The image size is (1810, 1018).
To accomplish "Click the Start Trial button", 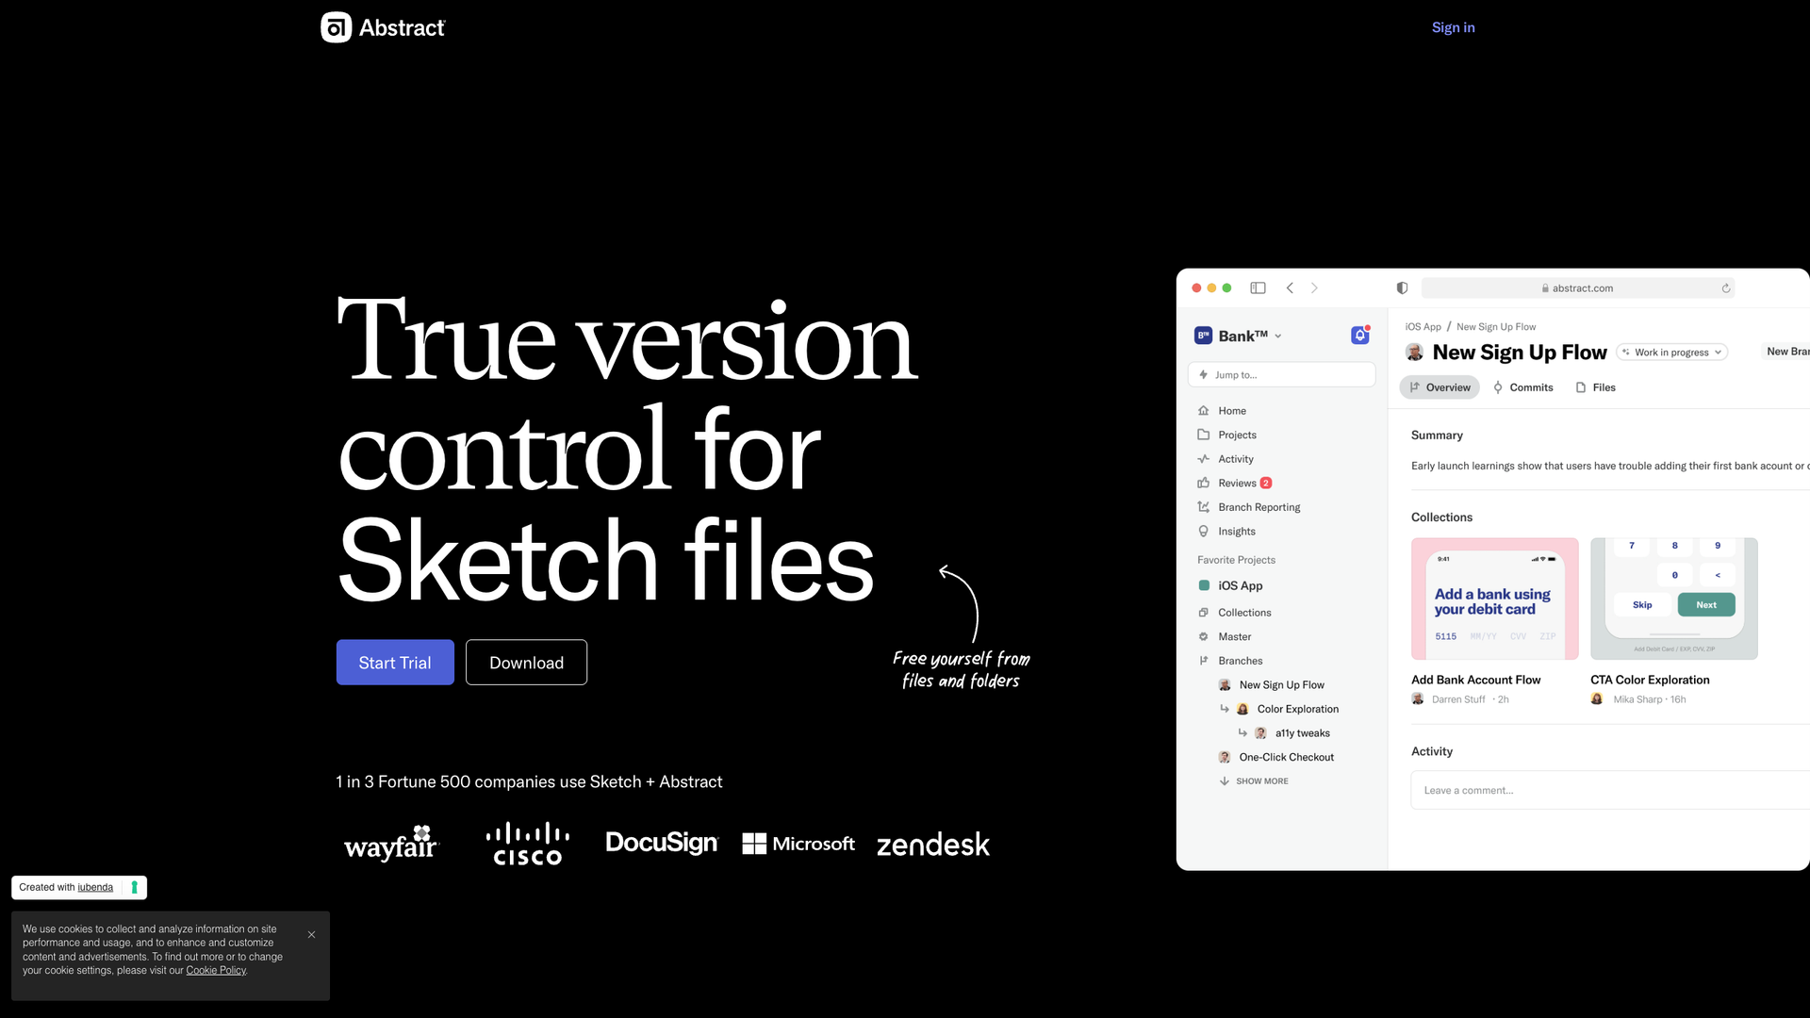I will [x=395, y=663].
